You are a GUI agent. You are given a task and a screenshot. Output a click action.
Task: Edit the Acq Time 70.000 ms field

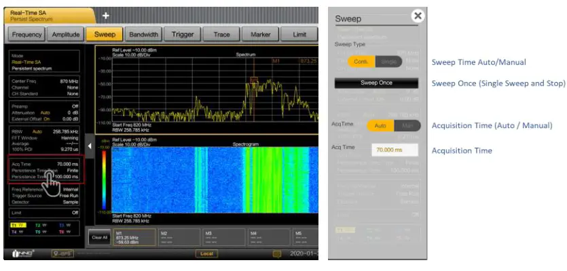coord(395,150)
